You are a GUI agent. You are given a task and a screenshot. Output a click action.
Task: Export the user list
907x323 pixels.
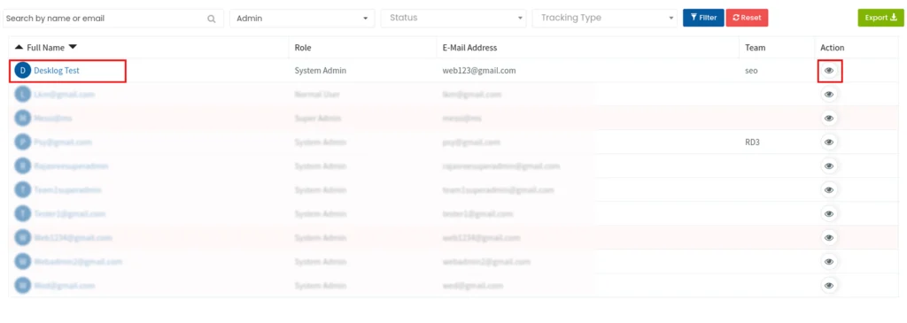pyautogui.click(x=880, y=18)
